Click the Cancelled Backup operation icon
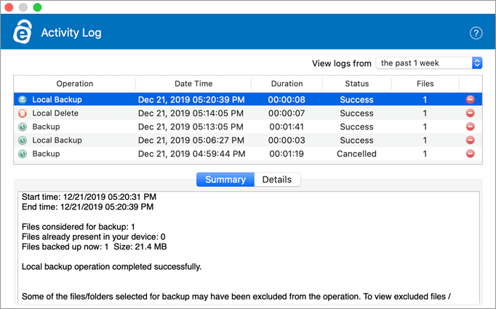The height and width of the screenshot is (309, 496). (22, 153)
